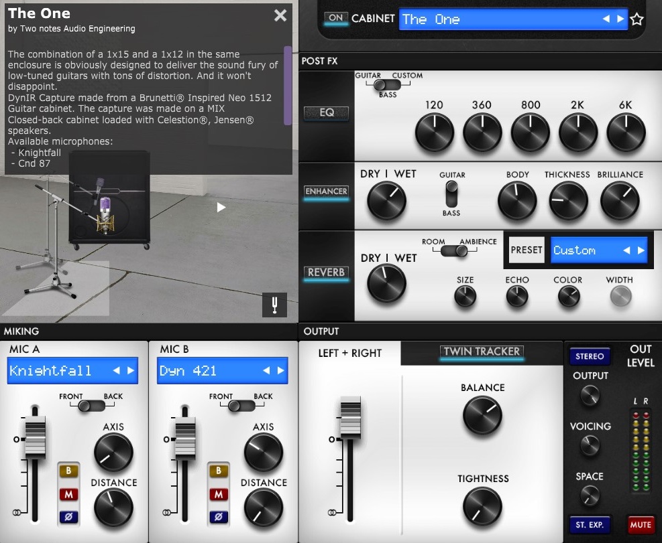This screenshot has width=662, height=543.
Task: Select previous MIC A microphone arrow
Action: [x=117, y=370]
